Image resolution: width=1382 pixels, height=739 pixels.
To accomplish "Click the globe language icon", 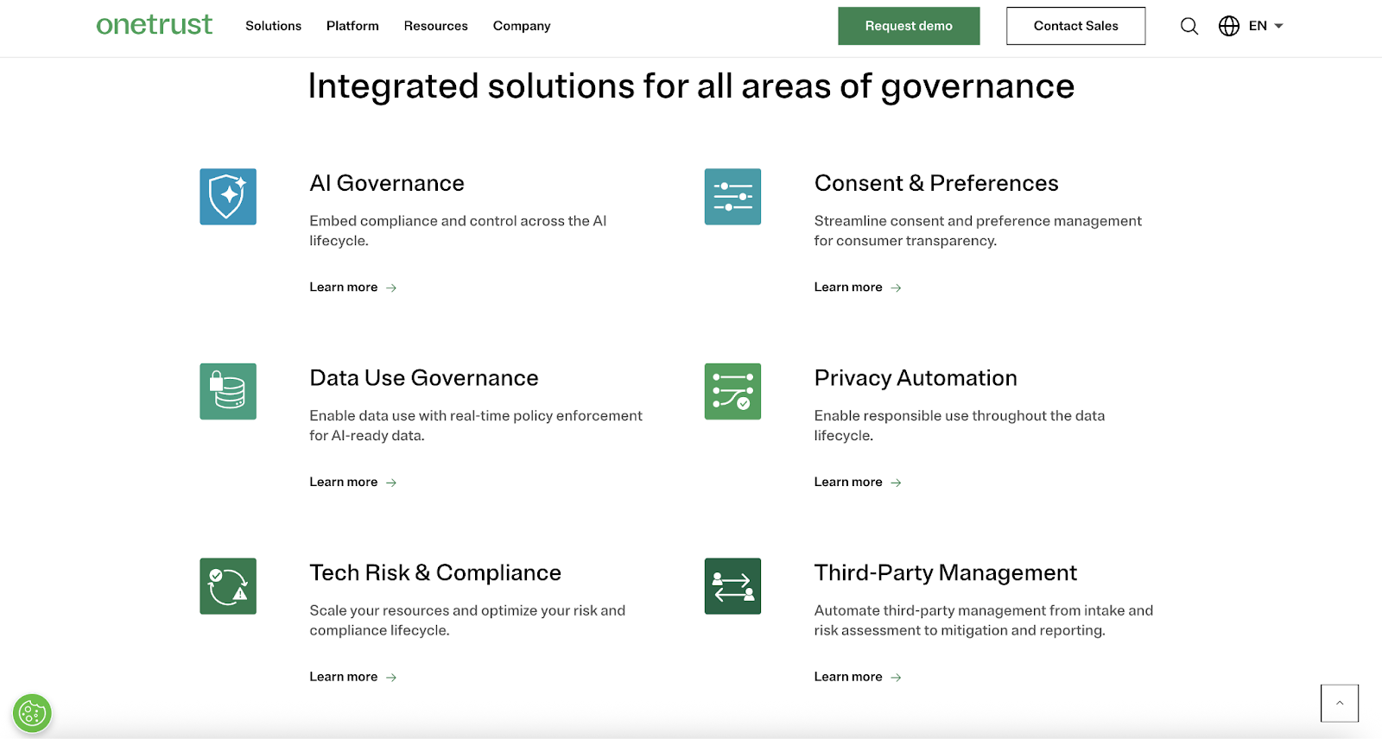I will pos(1229,26).
